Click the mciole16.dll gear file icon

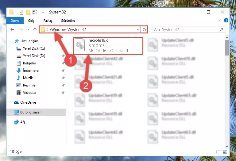tap(80, 45)
